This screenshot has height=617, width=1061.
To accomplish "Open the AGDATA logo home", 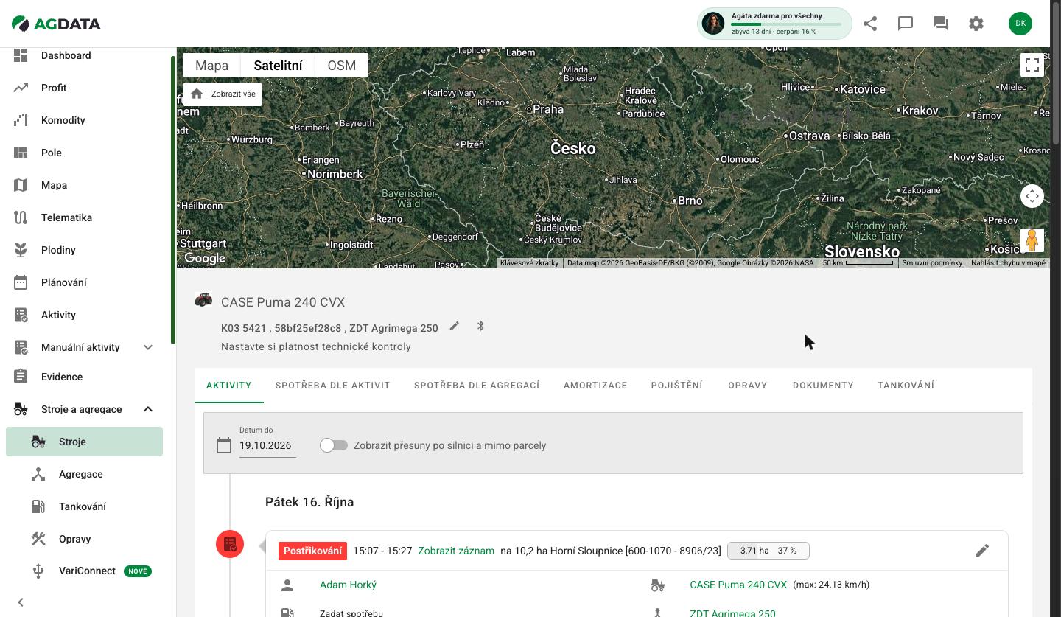I will [x=57, y=24].
